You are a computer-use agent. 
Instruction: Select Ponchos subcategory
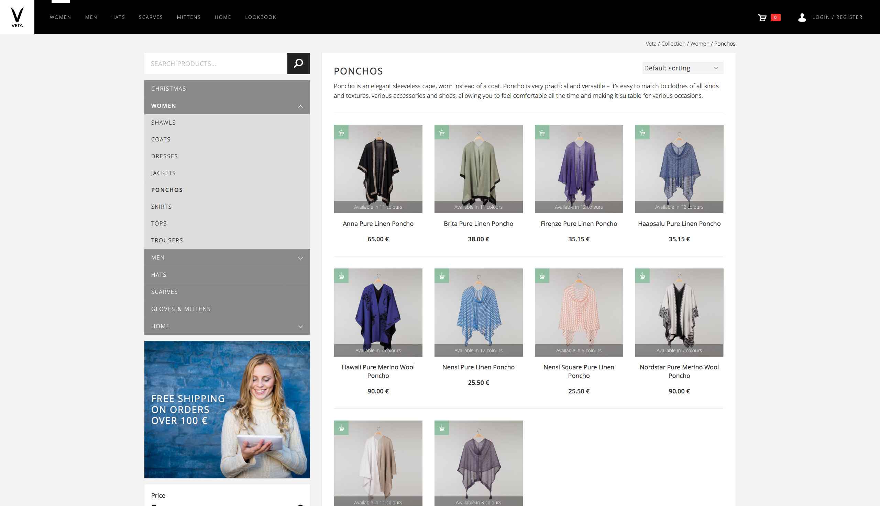tap(227, 190)
